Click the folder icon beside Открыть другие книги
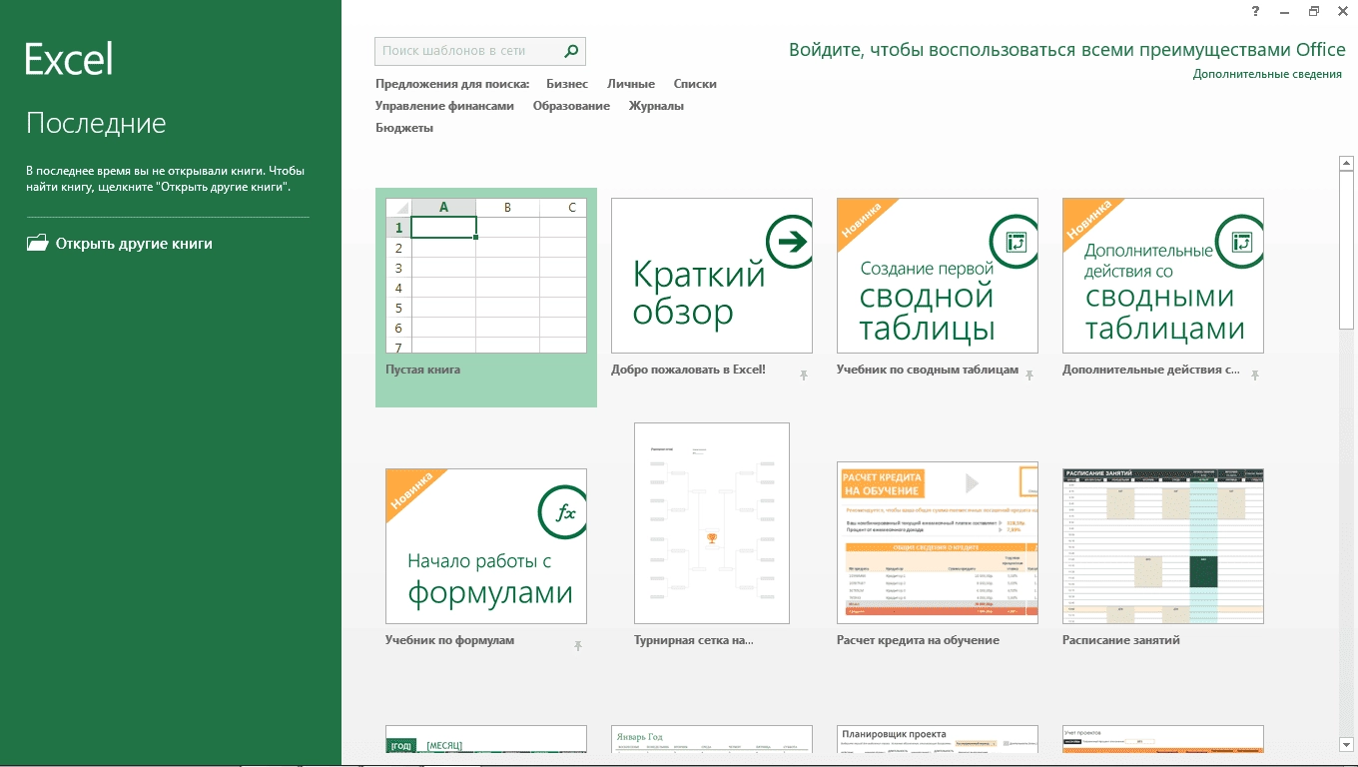 click(x=37, y=243)
